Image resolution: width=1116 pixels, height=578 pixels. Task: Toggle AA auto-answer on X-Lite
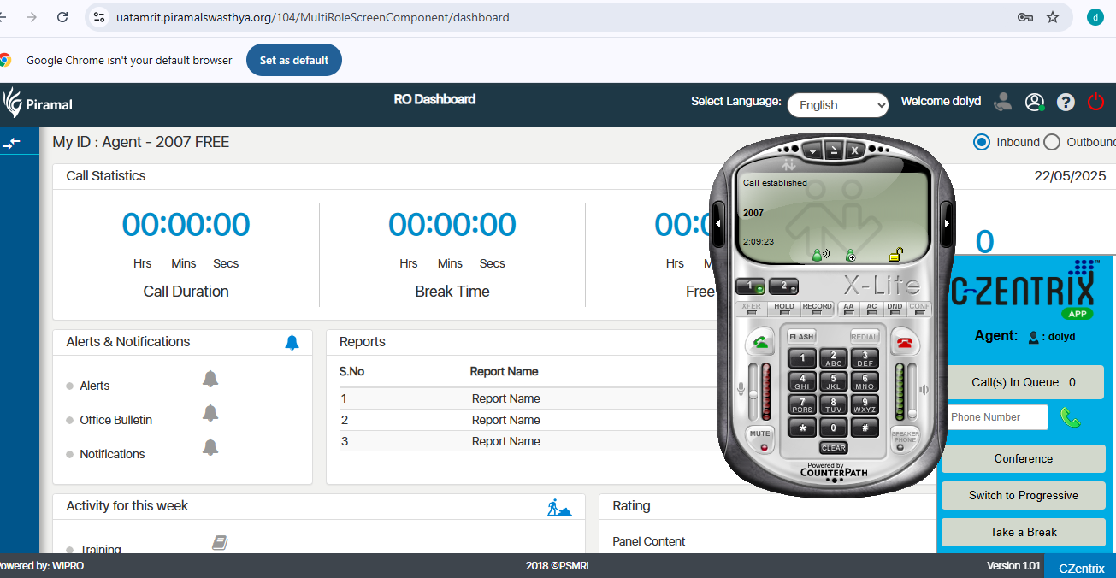click(x=848, y=310)
